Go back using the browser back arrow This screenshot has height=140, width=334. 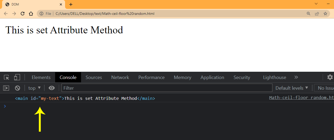pos(6,14)
